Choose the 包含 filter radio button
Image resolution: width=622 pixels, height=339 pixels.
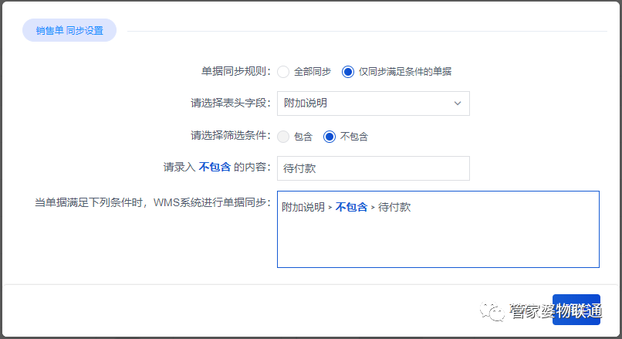click(283, 137)
